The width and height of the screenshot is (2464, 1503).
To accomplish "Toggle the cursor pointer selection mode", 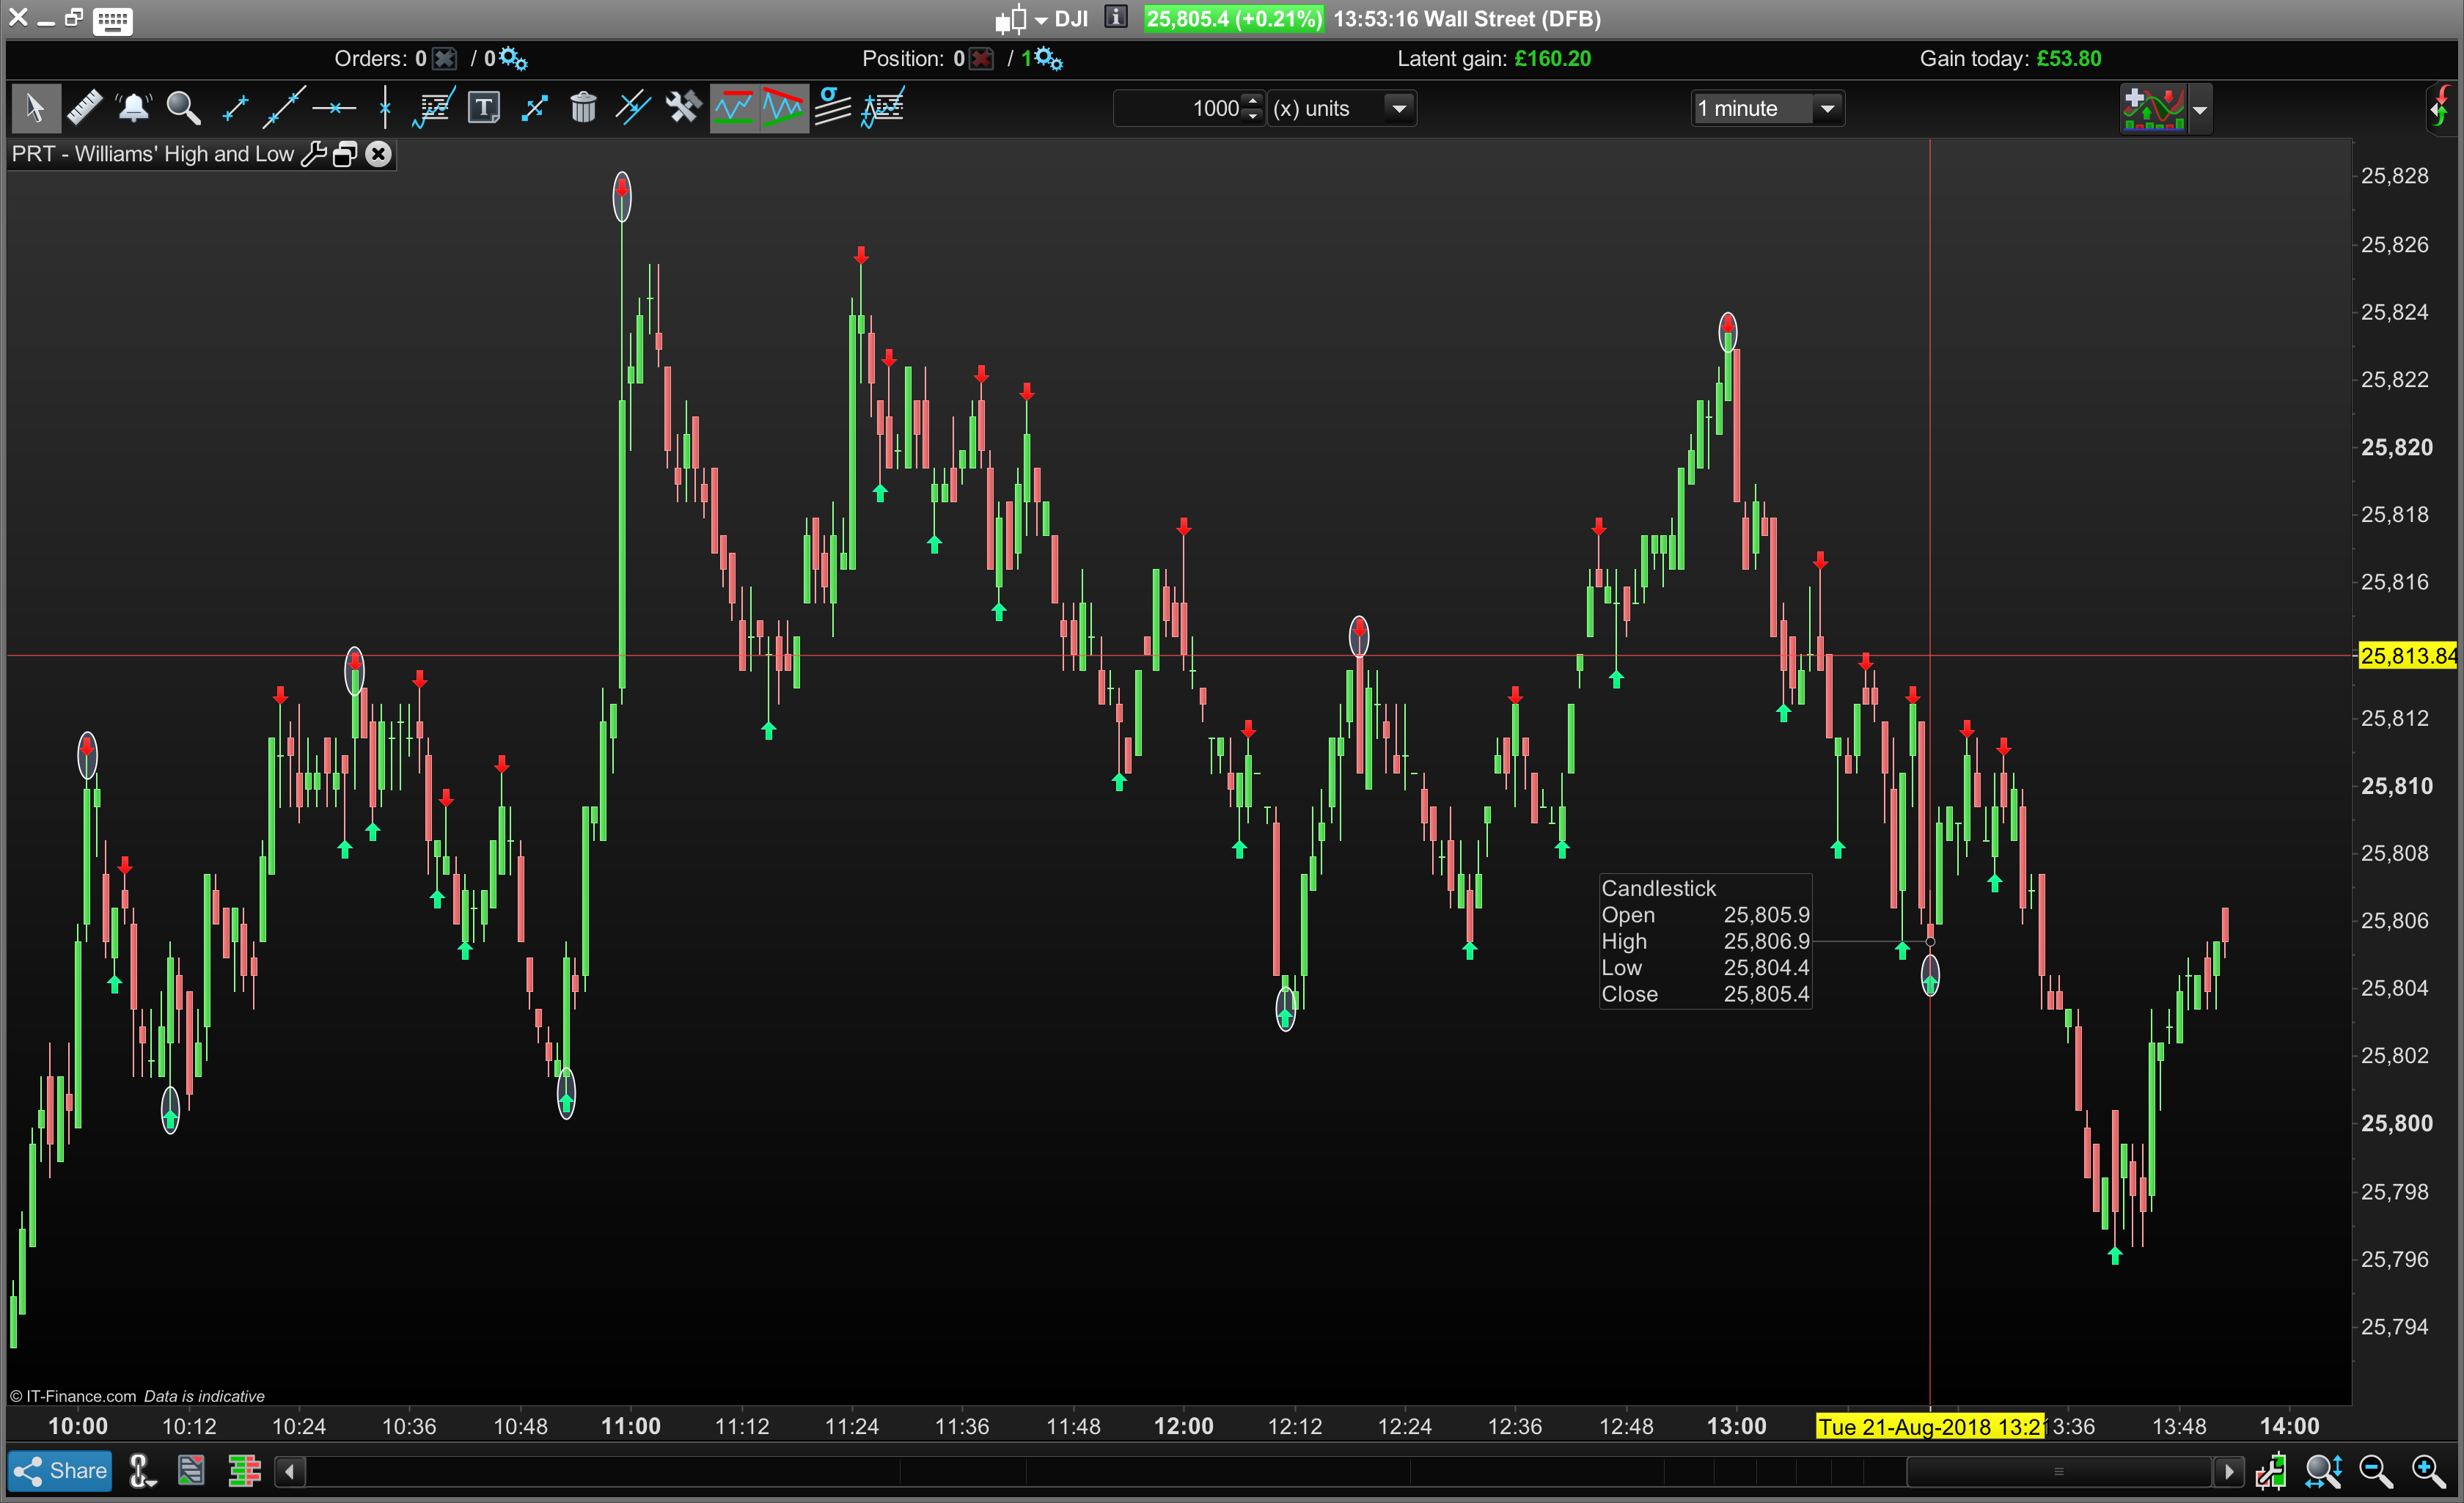I will pos(35,108).
